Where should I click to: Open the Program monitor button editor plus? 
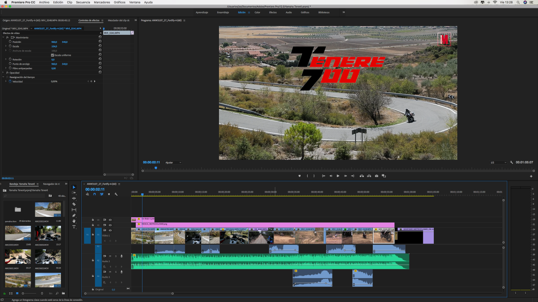pos(531,176)
